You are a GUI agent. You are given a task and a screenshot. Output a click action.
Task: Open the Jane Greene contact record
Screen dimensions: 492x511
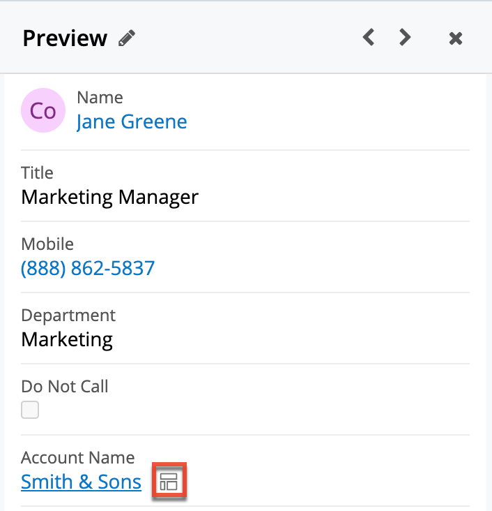click(132, 121)
